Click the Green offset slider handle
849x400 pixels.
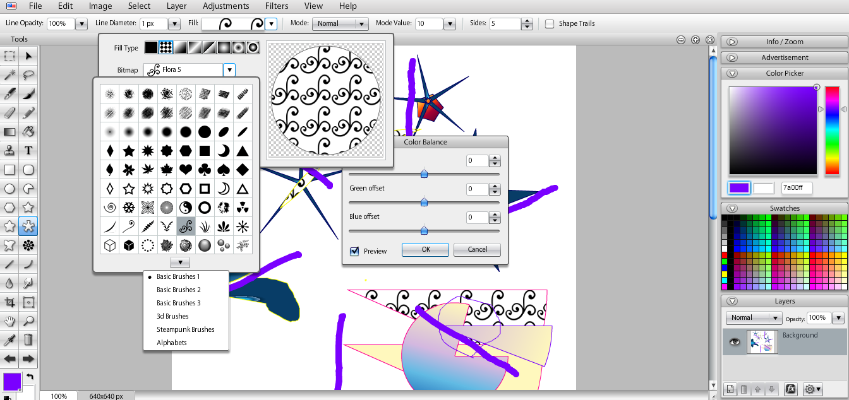(x=424, y=202)
